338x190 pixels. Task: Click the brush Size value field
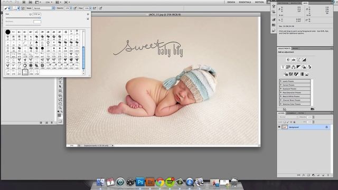pyautogui.click(x=36, y=14)
